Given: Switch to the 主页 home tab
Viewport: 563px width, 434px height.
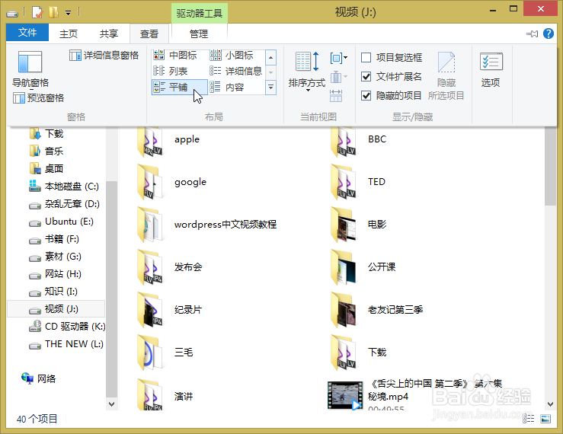Looking at the screenshot, I should 69,34.
